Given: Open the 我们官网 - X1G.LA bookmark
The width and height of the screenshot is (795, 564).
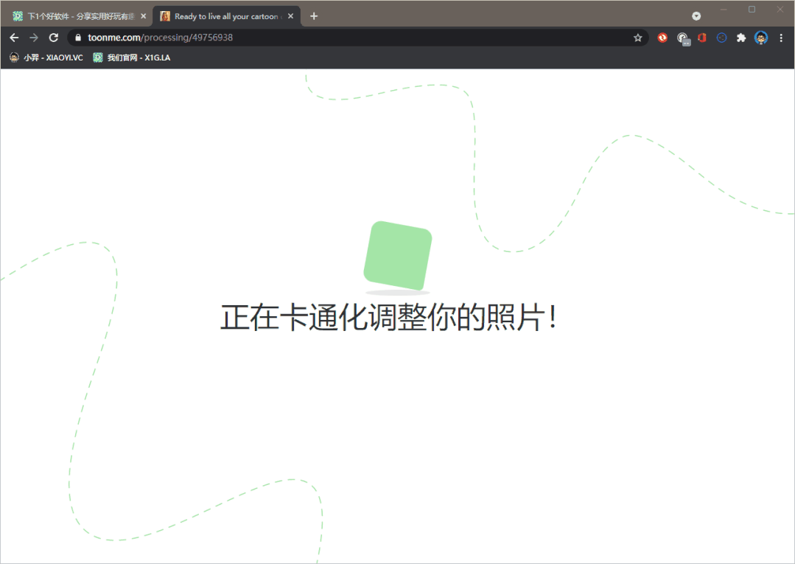Looking at the screenshot, I should (x=132, y=58).
